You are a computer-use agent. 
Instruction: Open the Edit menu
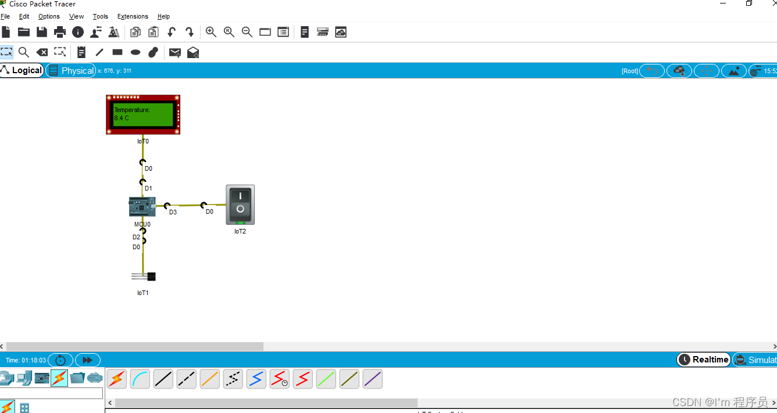click(24, 16)
